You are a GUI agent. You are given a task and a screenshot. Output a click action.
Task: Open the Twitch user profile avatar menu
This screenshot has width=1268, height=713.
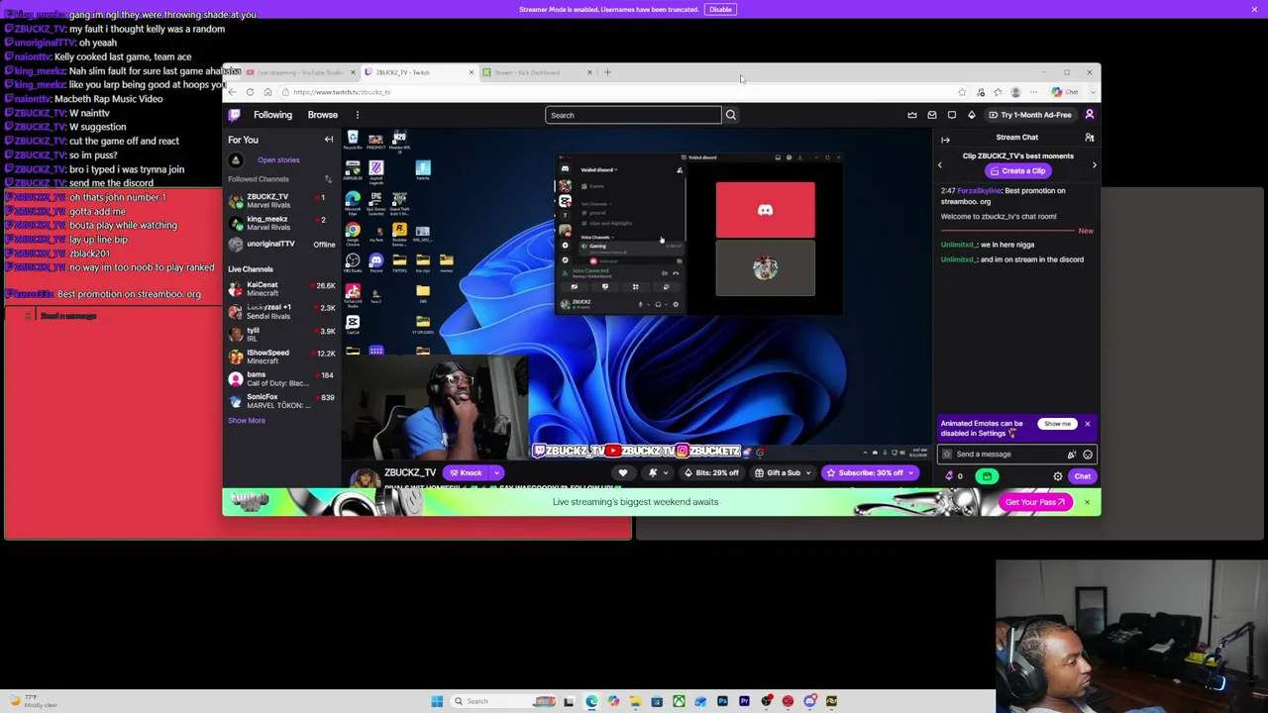point(1089,115)
